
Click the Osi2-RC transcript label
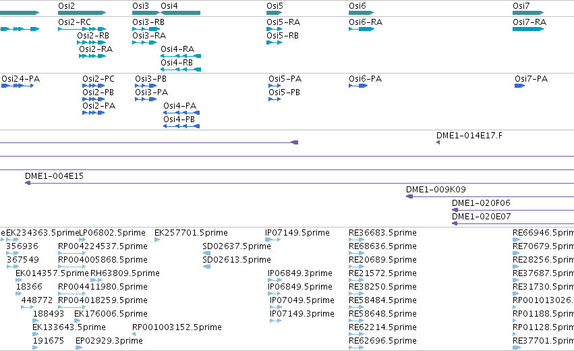click(74, 22)
